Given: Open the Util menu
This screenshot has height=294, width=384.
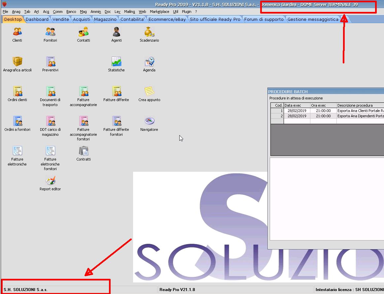Looking at the screenshot, I should (176, 12).
